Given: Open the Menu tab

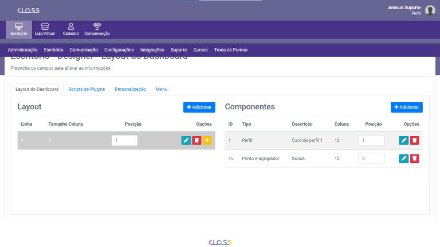Looking at the screenshot, I should pyautogui.click(x=162, y=89).
